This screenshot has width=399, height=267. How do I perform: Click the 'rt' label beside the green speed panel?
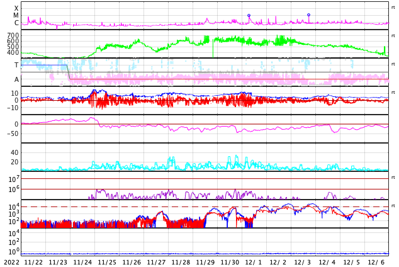(x=393, y=36)
